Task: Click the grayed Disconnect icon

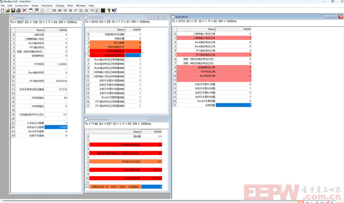Action: [x=42, y=10]
